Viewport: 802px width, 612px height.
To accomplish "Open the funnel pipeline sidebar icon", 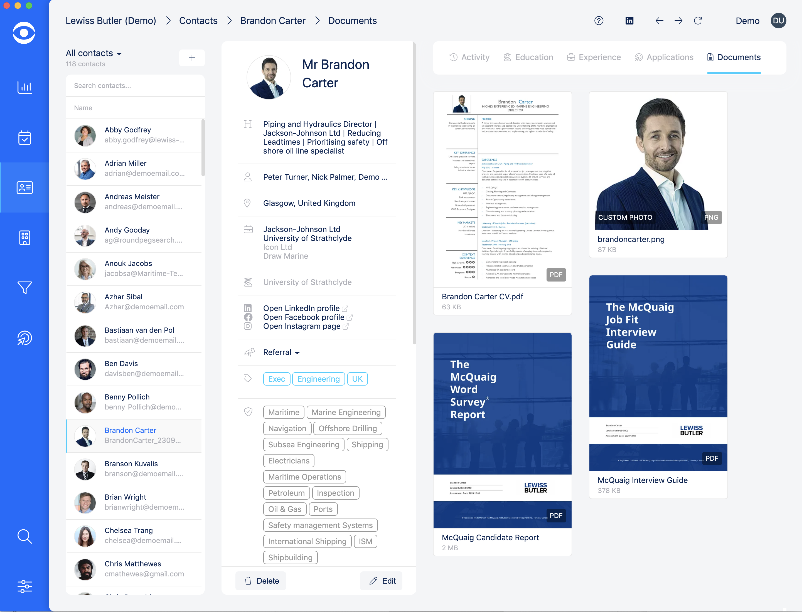I will tap(24, 288).
